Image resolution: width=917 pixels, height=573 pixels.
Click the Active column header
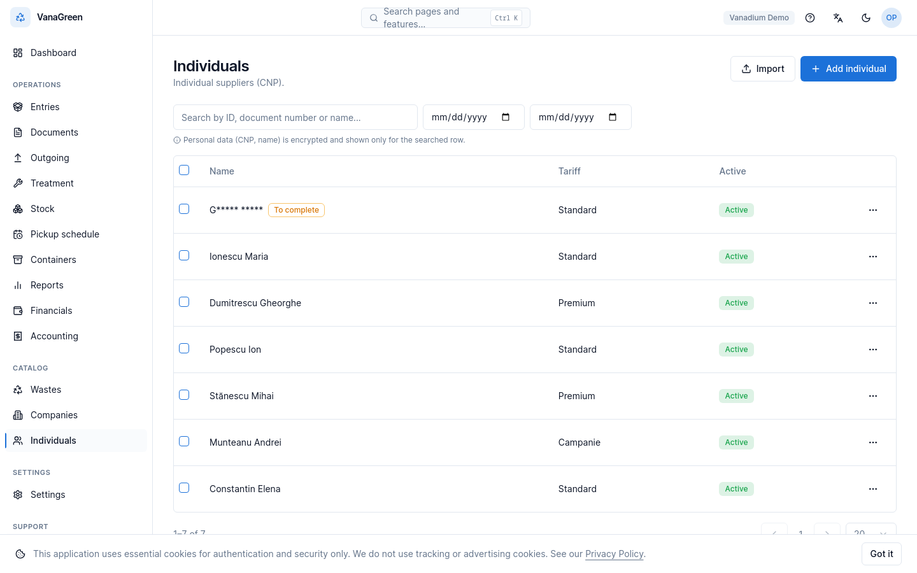[x=732, y=171]
